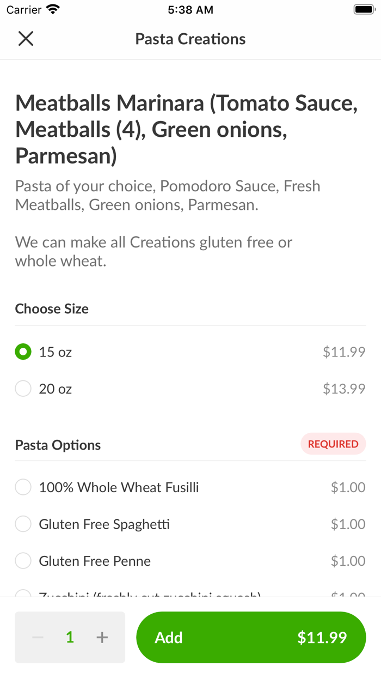This screenshot has height=678, width=381.
Task: Decrease the item quantity with minus
Action: click(38, 637)
